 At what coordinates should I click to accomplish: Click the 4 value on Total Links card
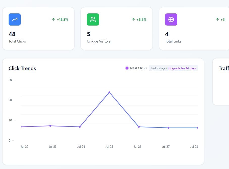[167, 34]
